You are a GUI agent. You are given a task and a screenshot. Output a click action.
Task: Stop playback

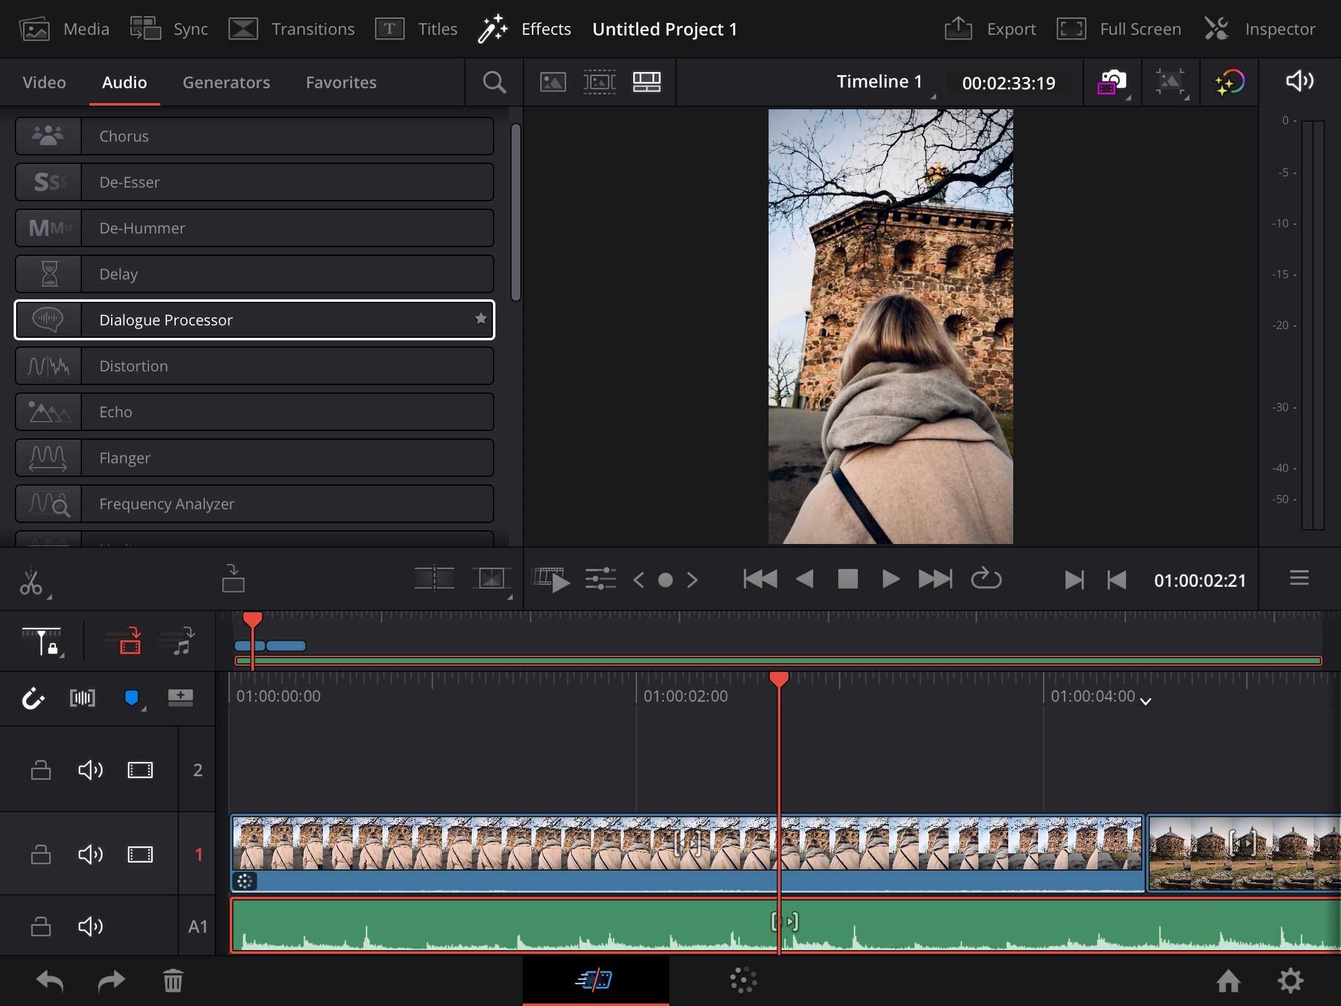click(x=847, y=579)
